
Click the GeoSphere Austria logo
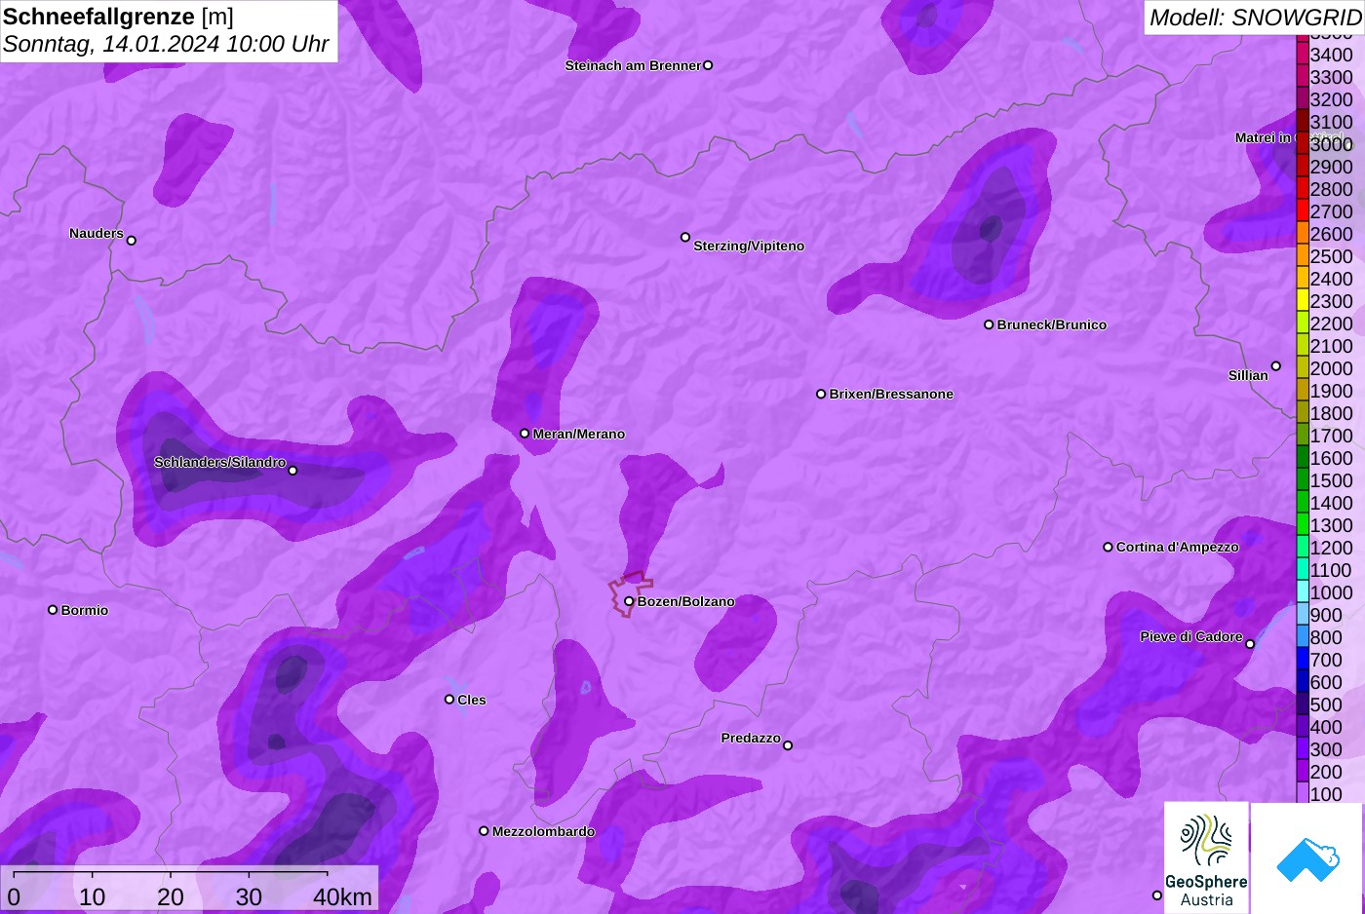click(x=1206, y=857)
